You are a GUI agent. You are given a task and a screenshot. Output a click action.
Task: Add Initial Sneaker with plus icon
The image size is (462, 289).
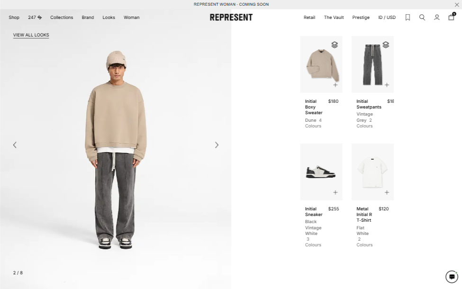pos(335,192)
